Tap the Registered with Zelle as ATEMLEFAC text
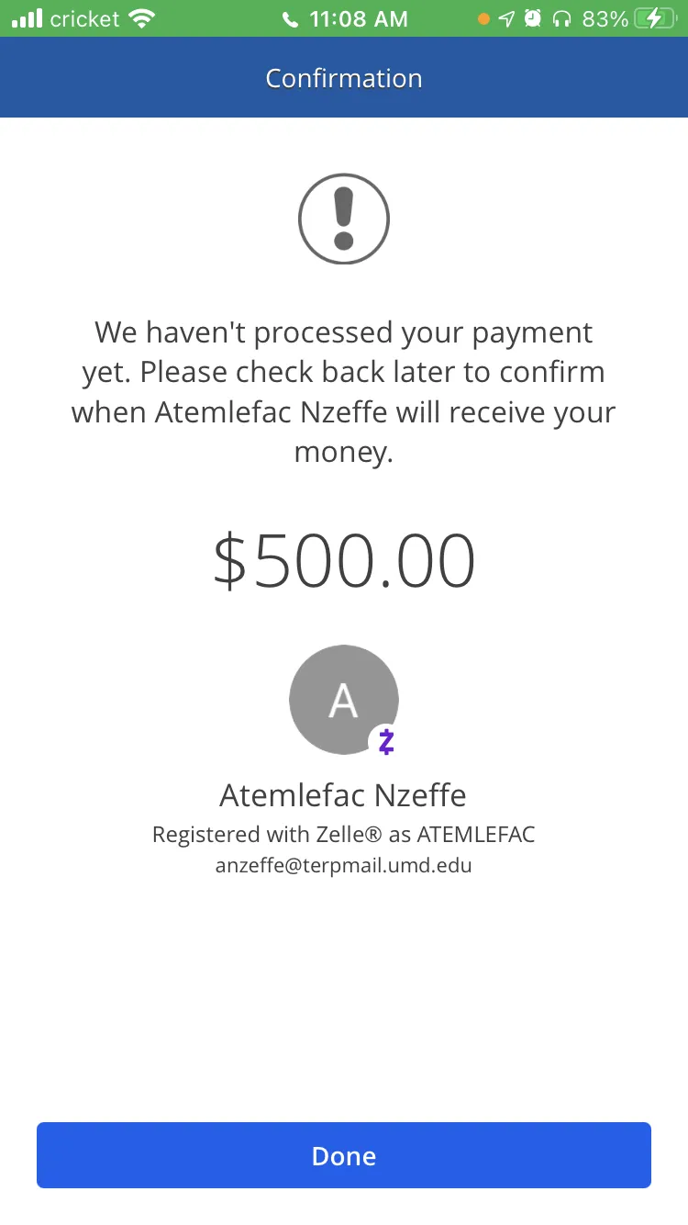 (x=344, y=835)
